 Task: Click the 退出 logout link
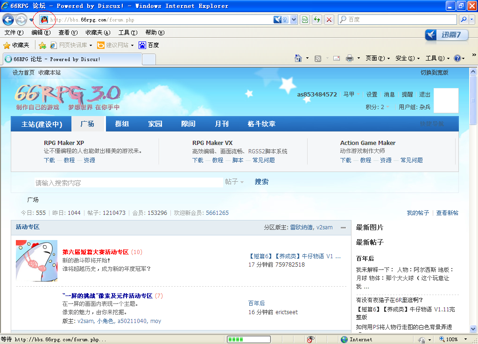425,94
